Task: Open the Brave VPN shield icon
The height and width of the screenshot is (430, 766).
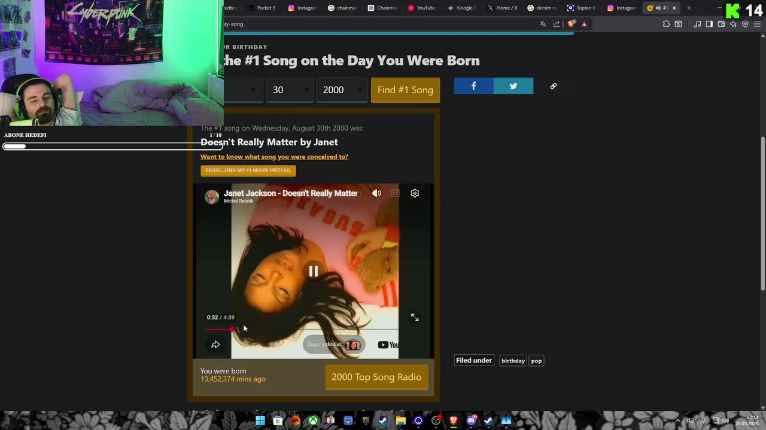Action: click(x=745, y=24)
